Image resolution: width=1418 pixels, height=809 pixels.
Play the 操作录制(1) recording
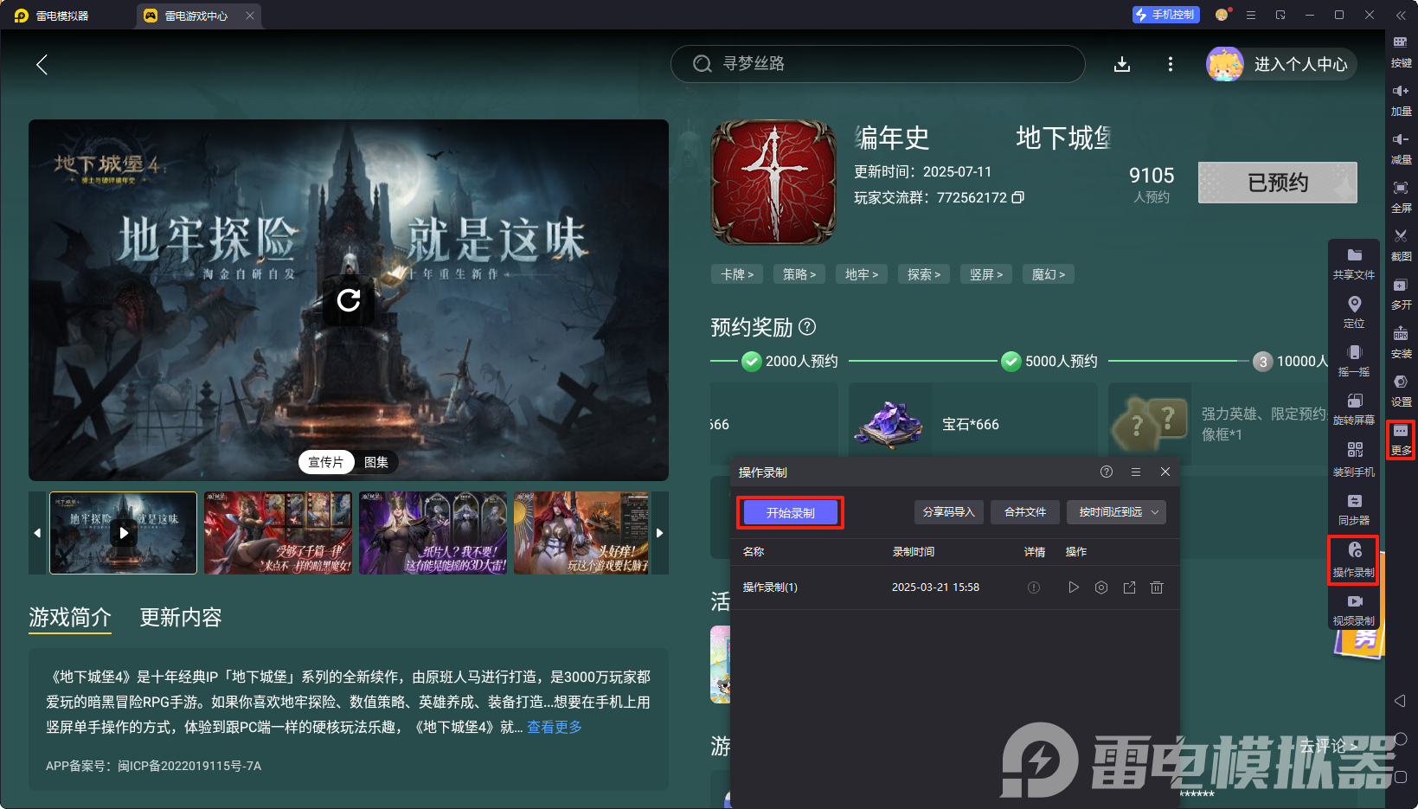(1074, 587)
